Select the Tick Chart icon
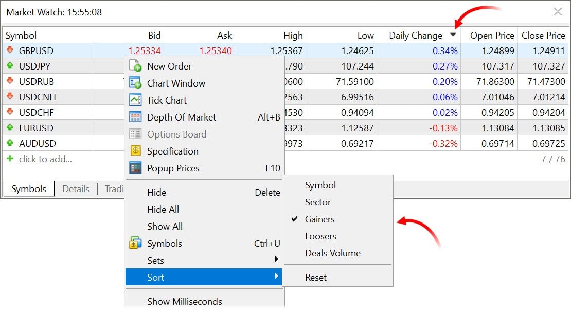 tap(135, 100)
